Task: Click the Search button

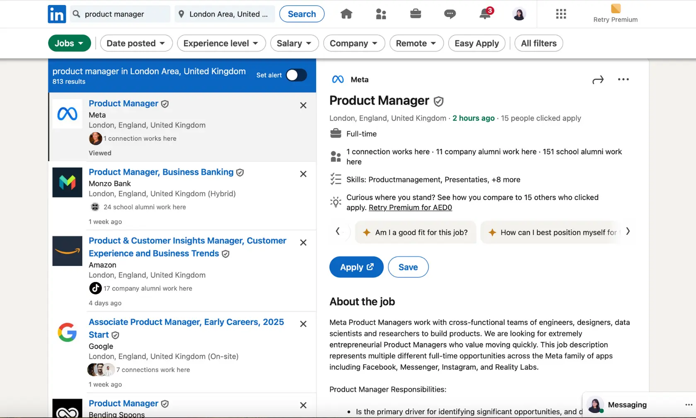Action: [302, 14]
